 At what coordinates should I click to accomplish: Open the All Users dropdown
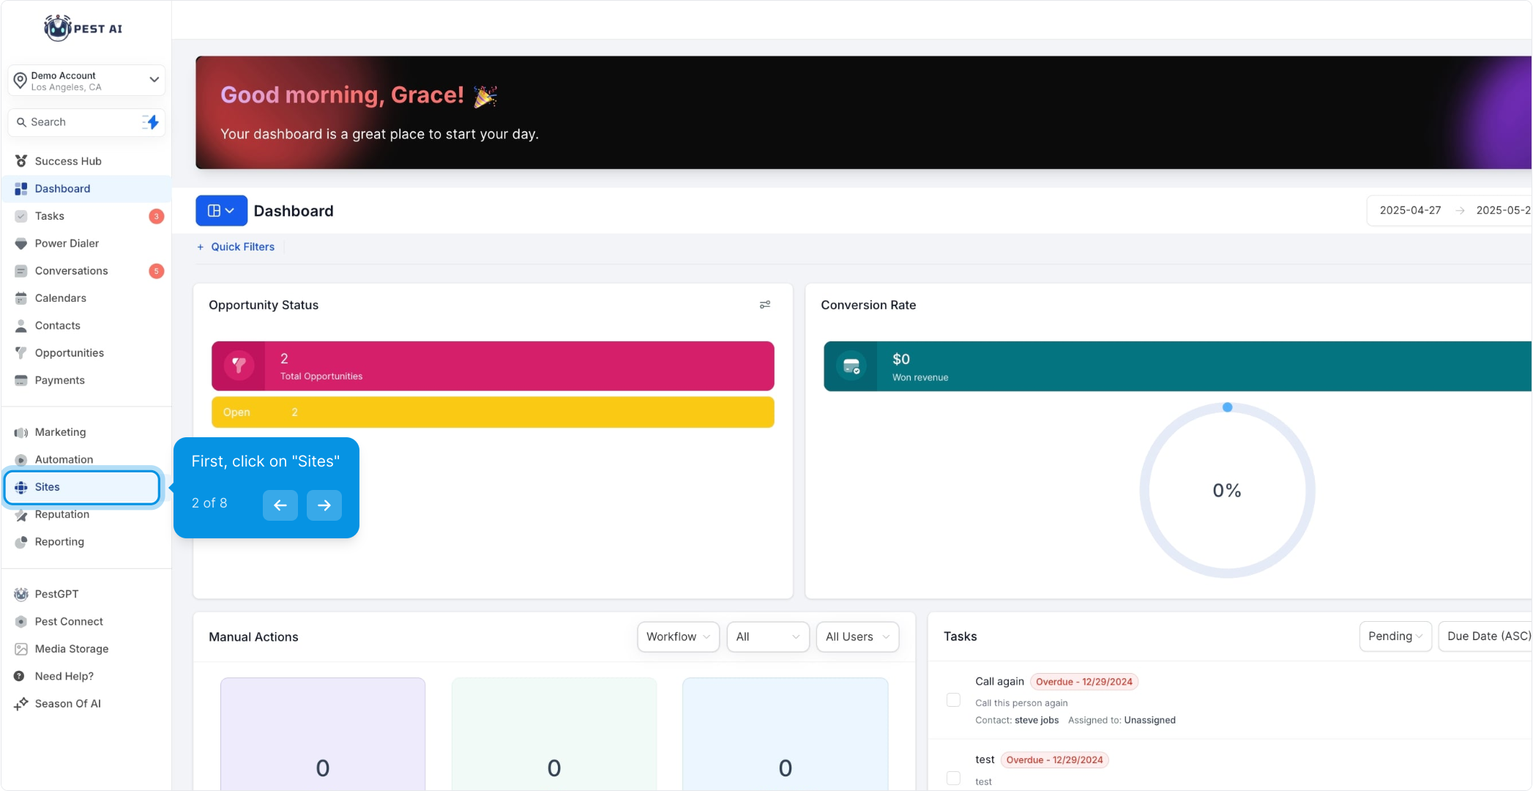[857, 637]
